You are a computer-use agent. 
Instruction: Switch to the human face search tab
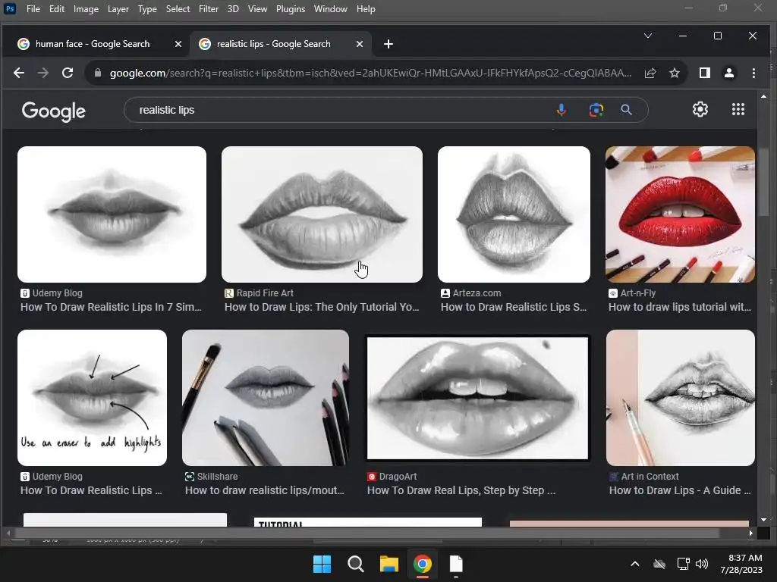tap(94, 44)
